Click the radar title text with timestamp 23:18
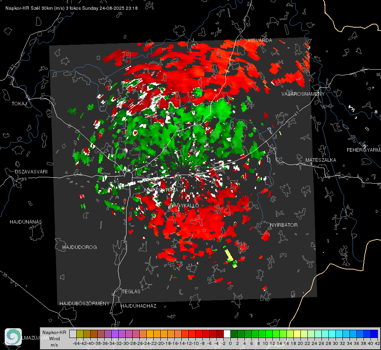381x350 pixels. click(x=72, y=8)
